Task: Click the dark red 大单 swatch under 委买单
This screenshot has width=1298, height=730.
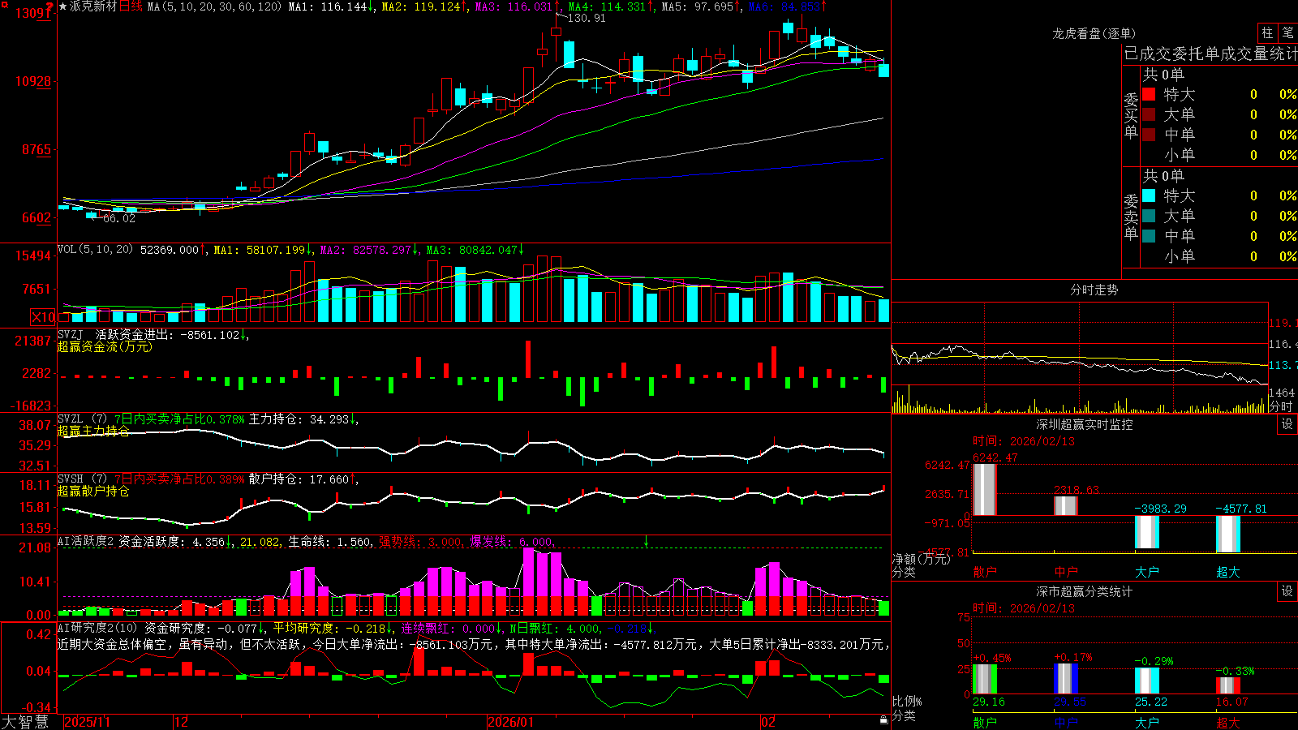Action: 1149,114
